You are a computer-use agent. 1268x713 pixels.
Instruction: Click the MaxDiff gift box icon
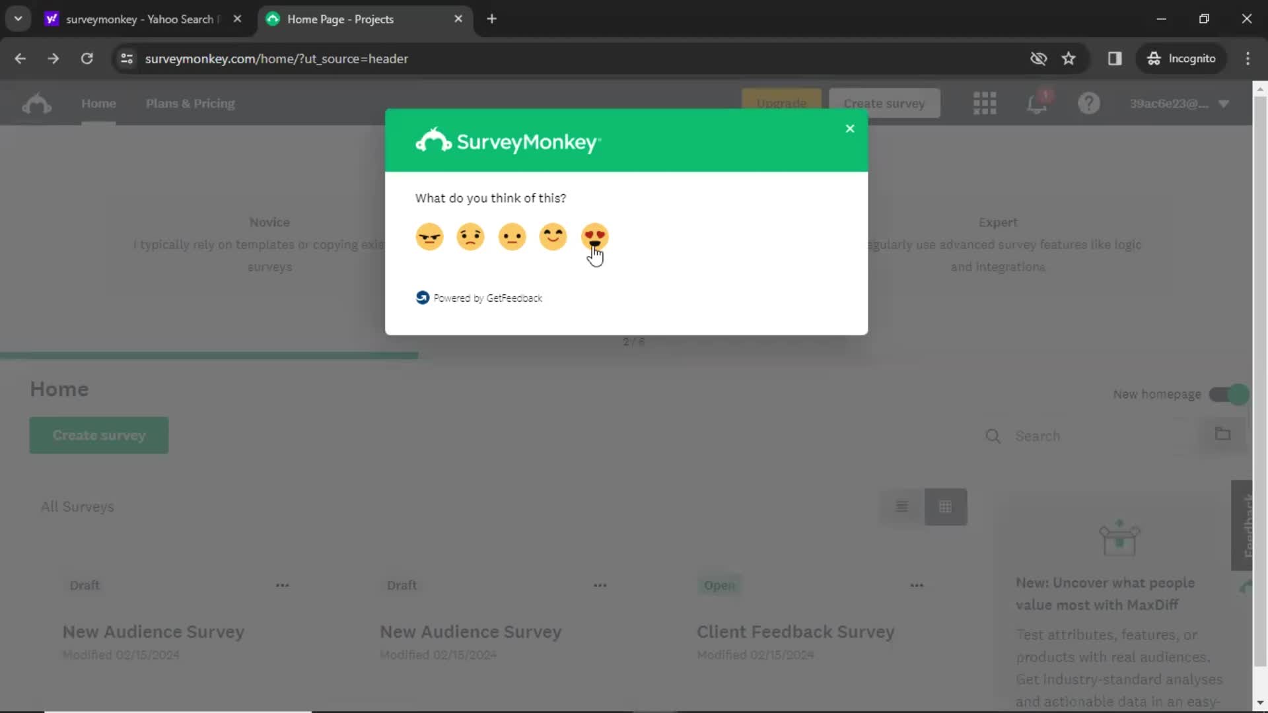tap(1119, 537)
